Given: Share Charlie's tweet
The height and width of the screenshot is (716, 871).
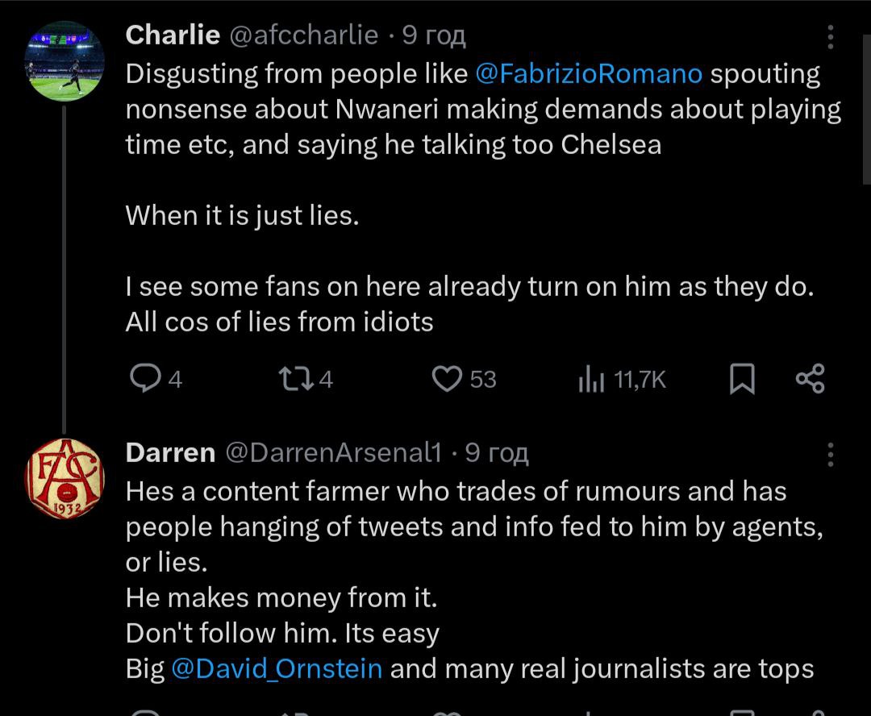Looking at the screenshot, I should tap(810, 379).
